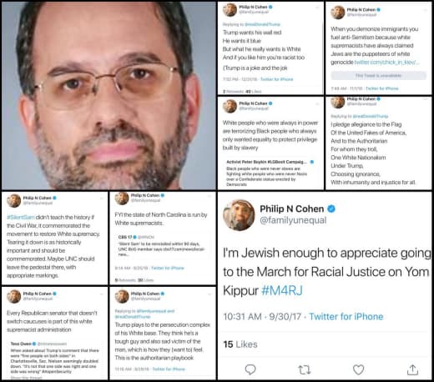
Task: Click the @familyunequal handle in large tweet
Action: point(293,220)
